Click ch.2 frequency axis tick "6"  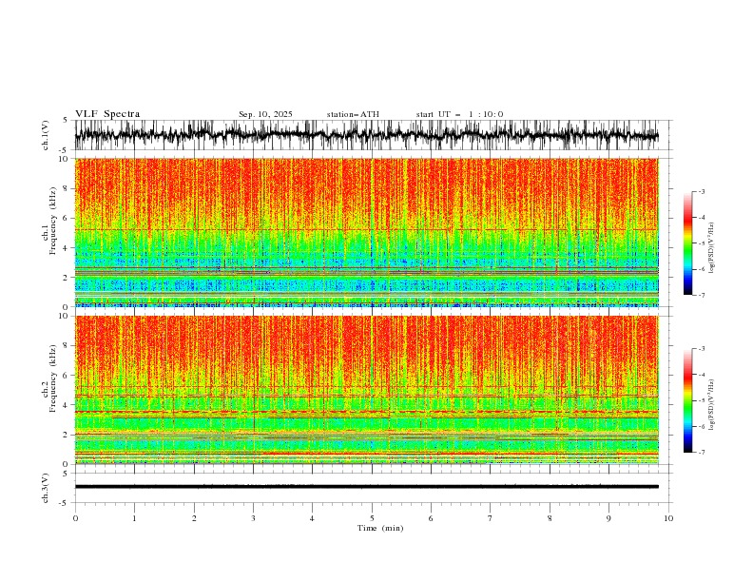click(x=66, y=376)
